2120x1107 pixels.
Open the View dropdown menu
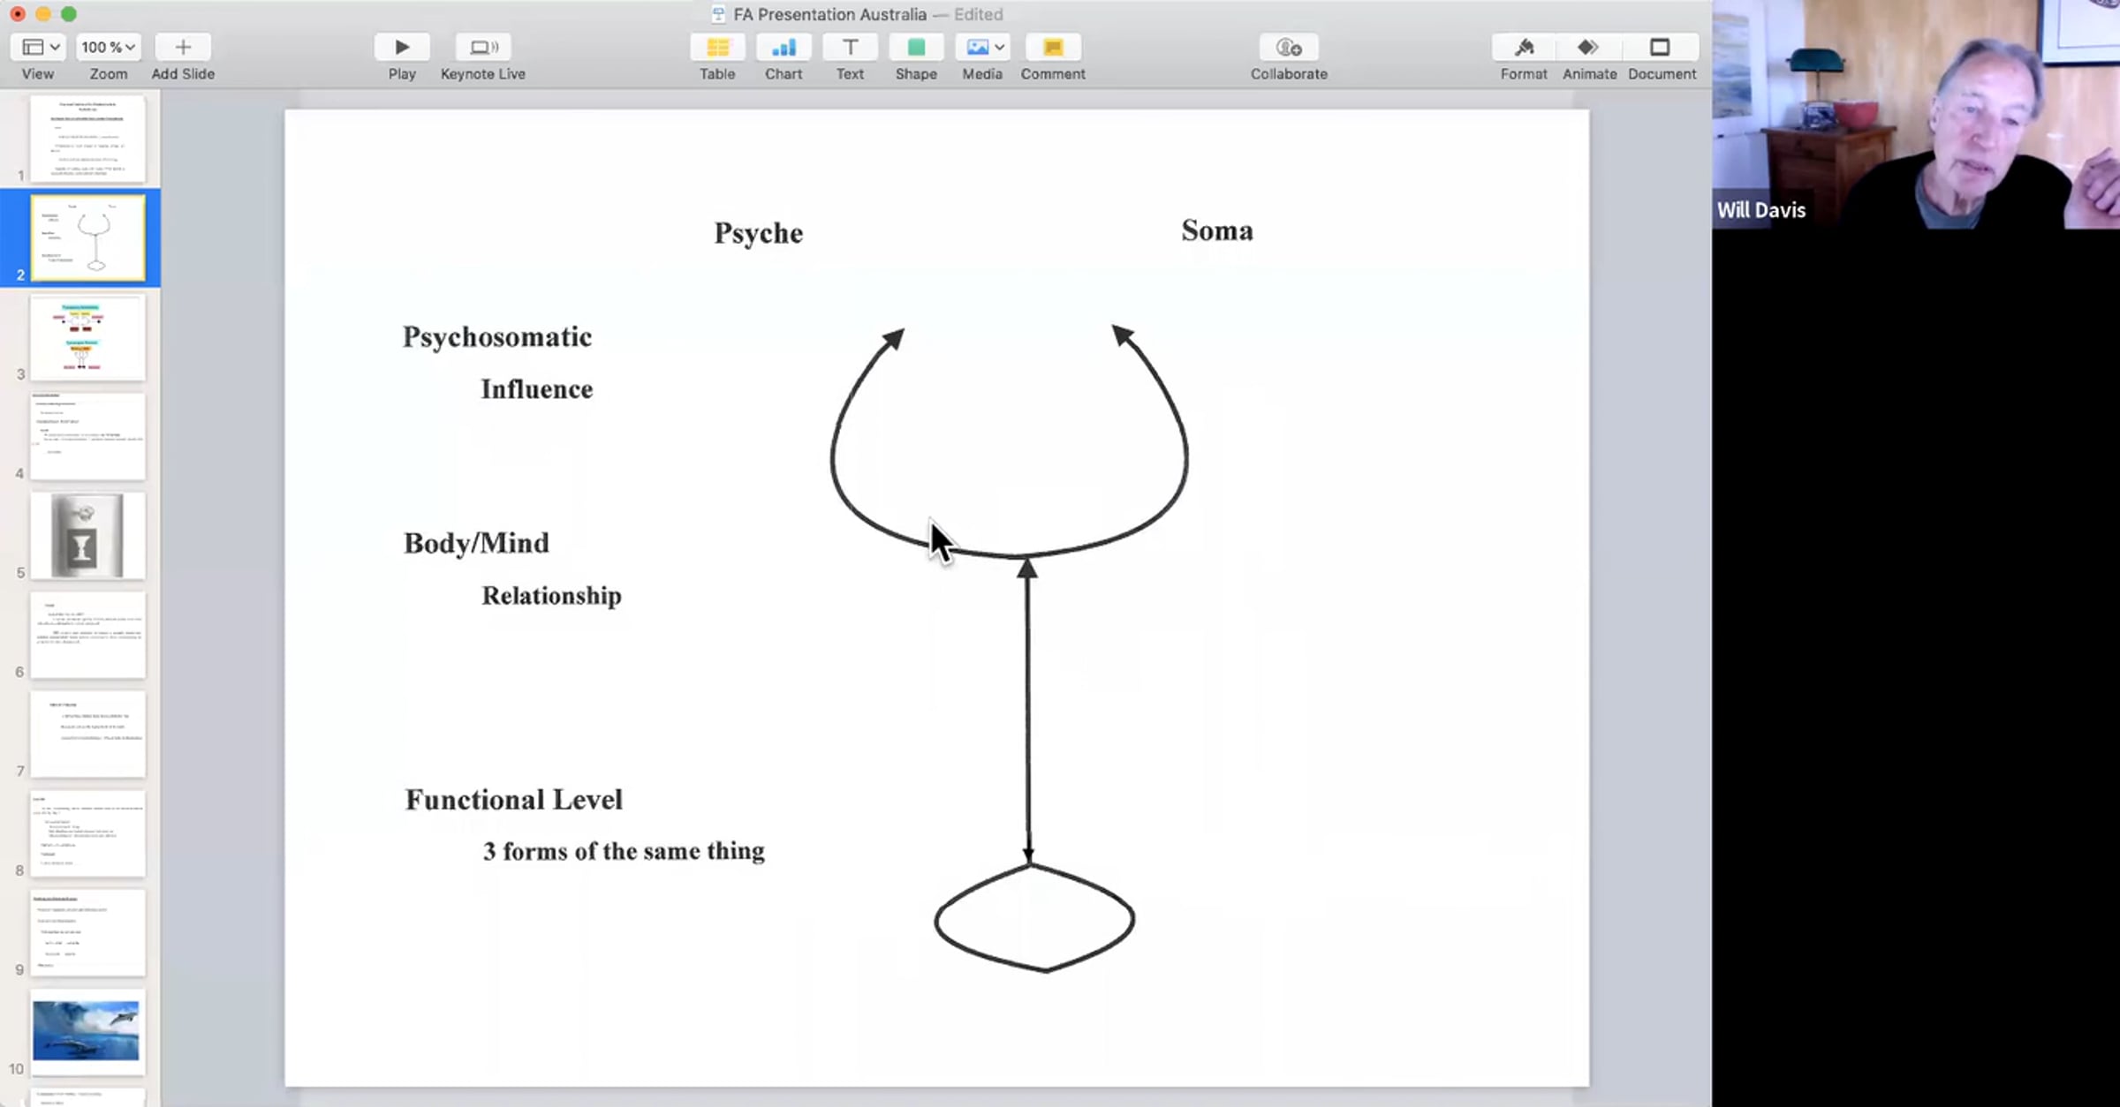coord(38,47)
